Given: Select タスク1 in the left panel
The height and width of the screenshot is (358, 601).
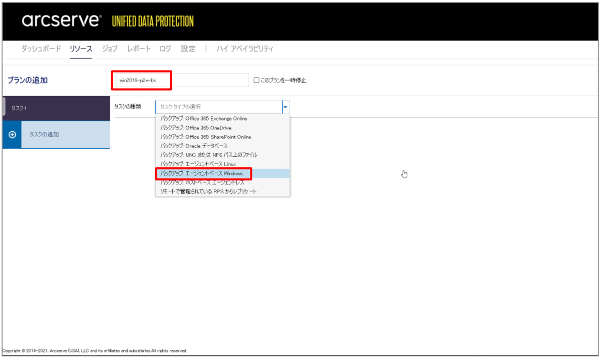Looking at the screenshot, I should click(x=56, y=108).
